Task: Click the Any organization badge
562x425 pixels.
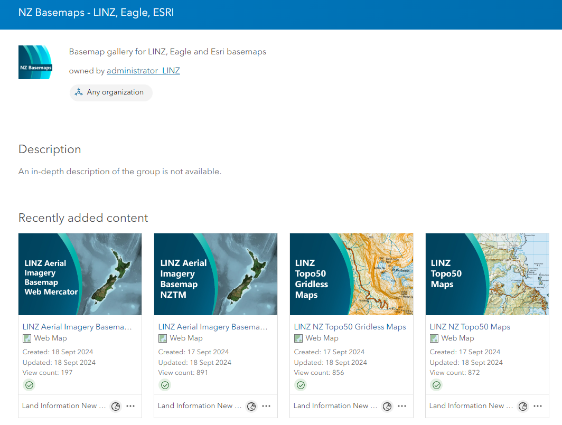Action: click(x=111, y=92)
